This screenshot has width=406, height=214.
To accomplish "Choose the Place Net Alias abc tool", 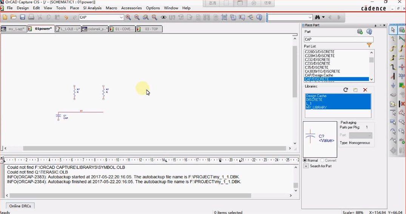I will point(402,58).
